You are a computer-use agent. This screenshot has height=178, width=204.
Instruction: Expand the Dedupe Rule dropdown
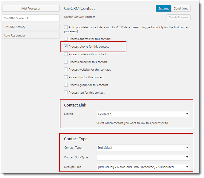[143, 167]
